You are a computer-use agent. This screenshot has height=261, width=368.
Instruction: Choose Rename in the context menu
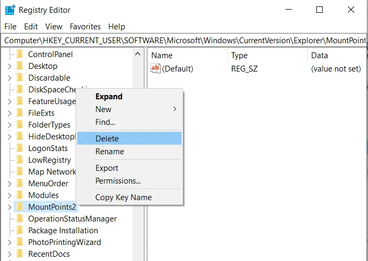pos(129,152)
